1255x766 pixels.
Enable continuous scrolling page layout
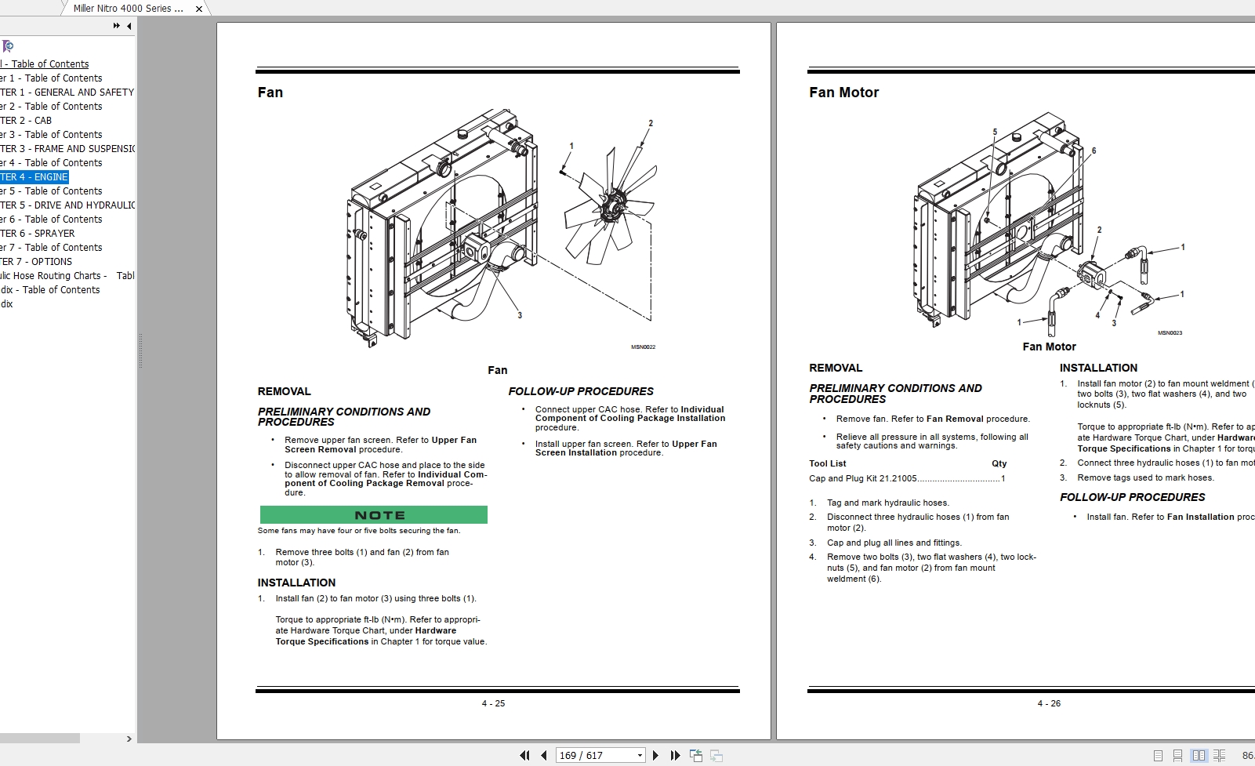[x=1177, y=754]
